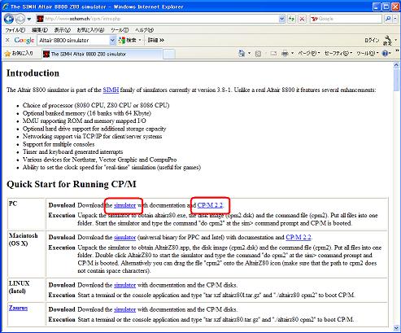Screen dimensions: 401x333
Task: Click the "Quick Start for Running CP/M" heading
Action: coord(72,184)
